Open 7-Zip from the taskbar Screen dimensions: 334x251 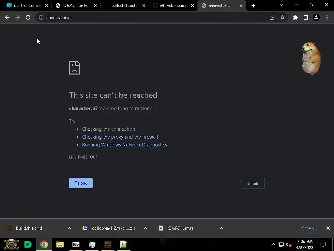(x=76, y=244)
